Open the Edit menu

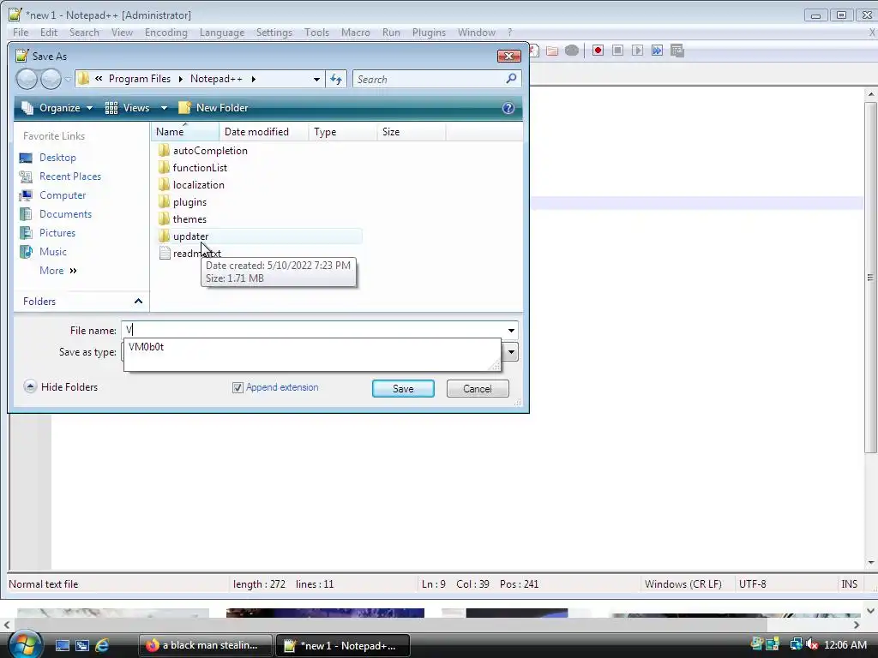click(49, 33)
